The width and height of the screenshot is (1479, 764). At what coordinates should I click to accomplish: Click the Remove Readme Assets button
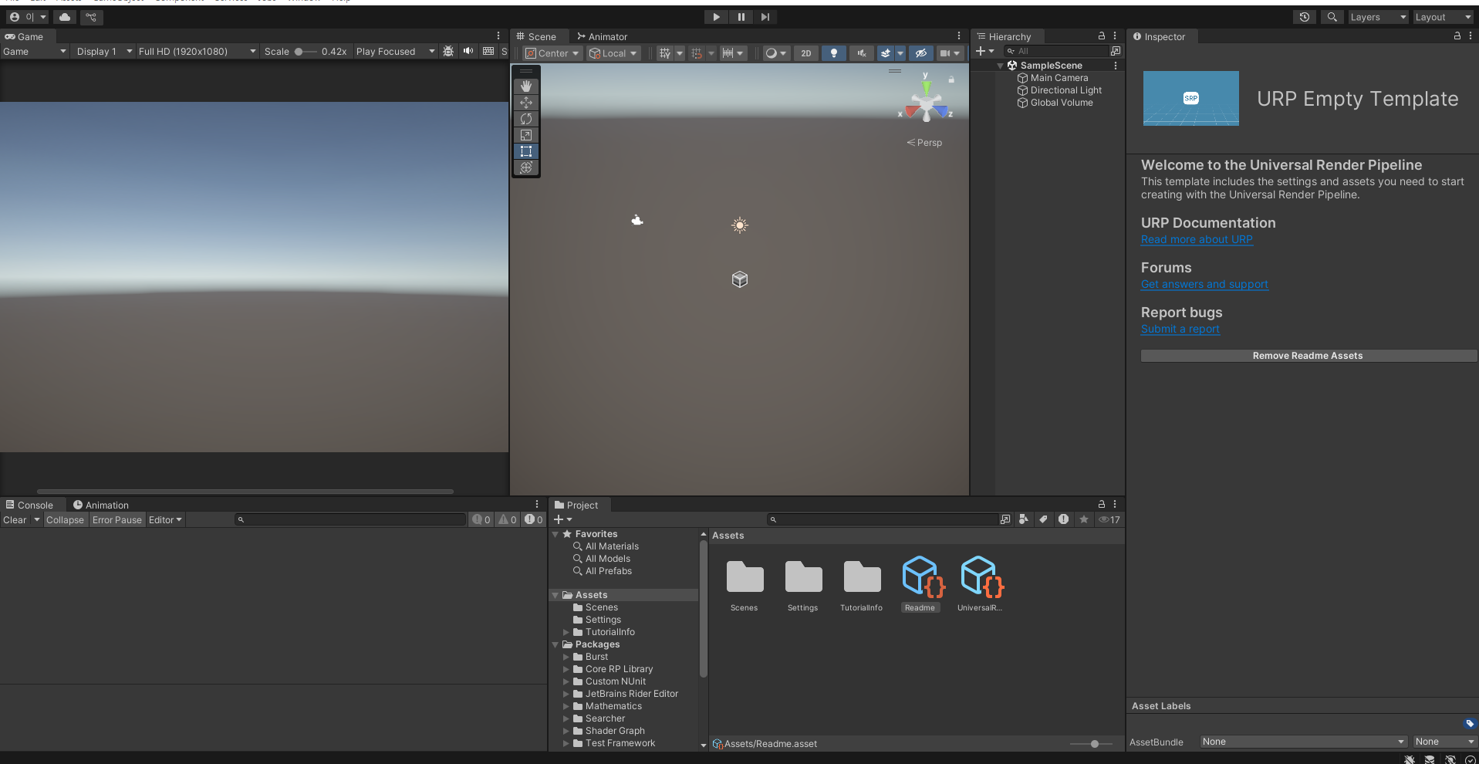pyautogui.click(x=1308, y=356)
